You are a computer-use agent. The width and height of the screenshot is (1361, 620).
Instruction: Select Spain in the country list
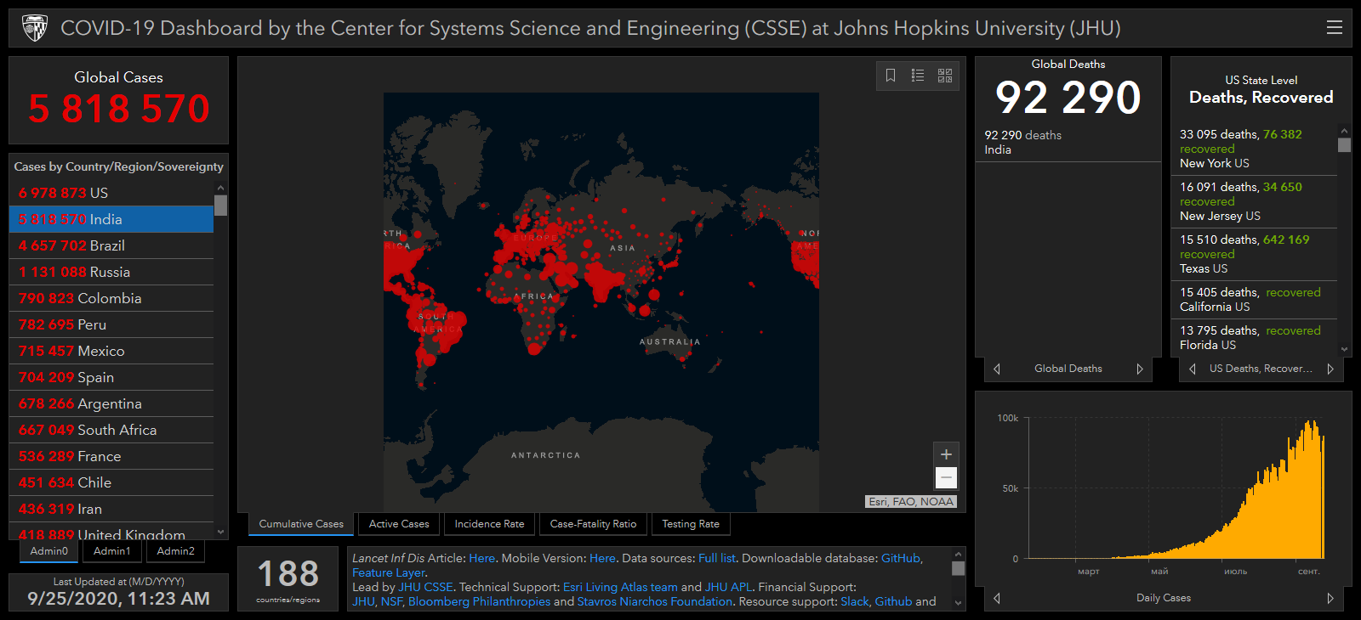(x=111, y=377)
